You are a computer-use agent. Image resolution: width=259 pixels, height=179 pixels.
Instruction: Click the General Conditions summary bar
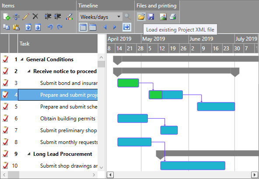point(186,59)
